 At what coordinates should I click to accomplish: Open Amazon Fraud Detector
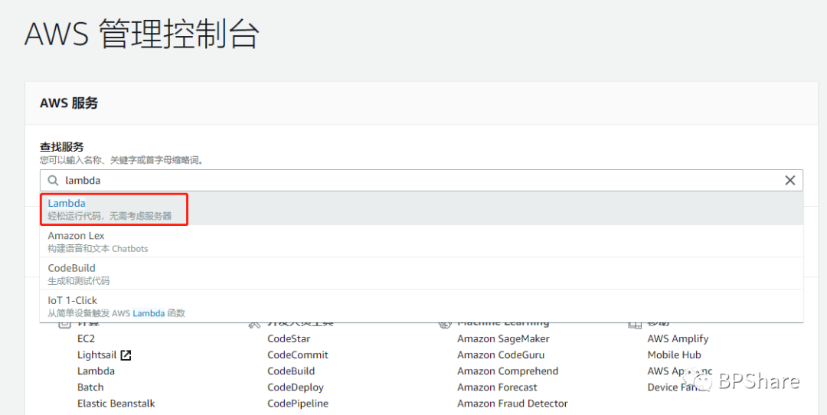512,404
